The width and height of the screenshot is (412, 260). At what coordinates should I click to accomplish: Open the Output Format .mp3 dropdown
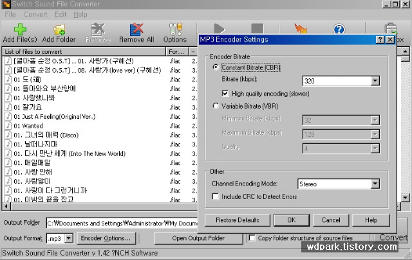tap(69, 238)
